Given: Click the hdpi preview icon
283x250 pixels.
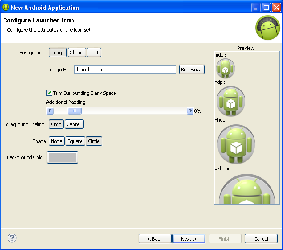Looking at the screenshot, I should (x=231, y=101).
